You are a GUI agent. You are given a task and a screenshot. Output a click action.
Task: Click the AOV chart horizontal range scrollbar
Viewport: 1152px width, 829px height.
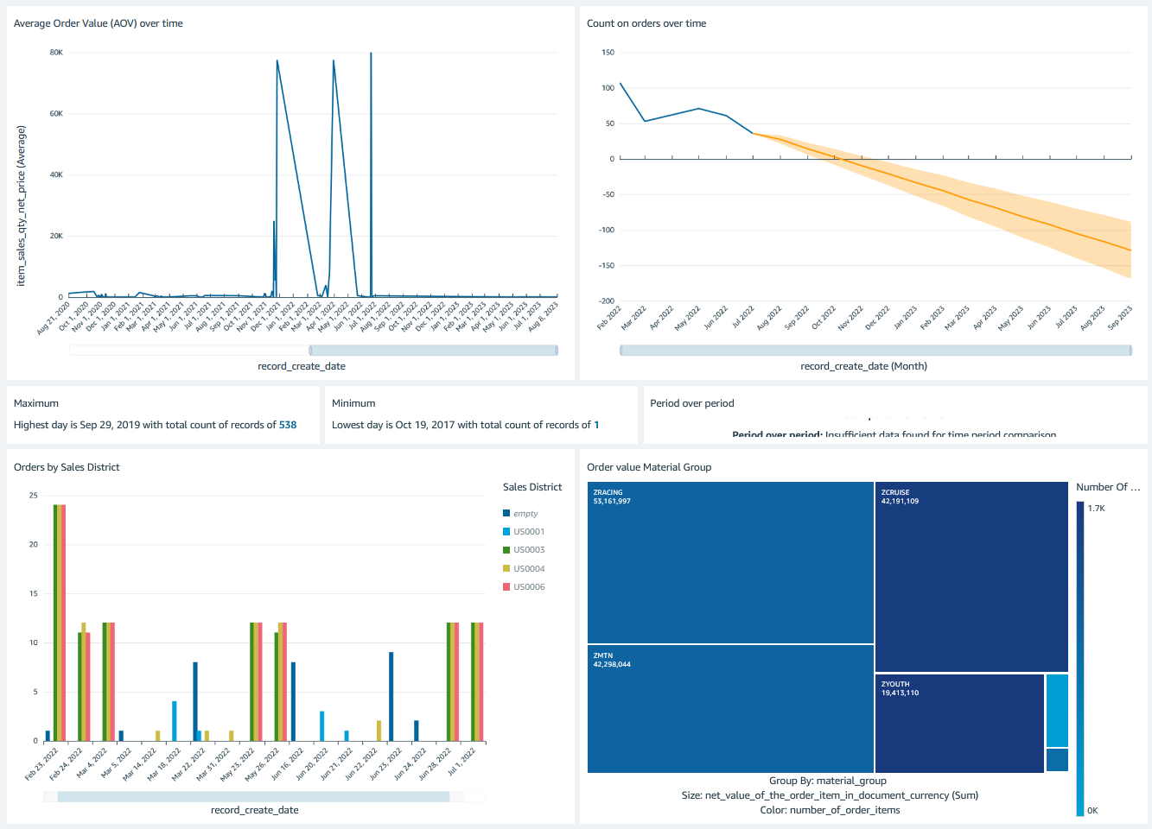[434, 350]
